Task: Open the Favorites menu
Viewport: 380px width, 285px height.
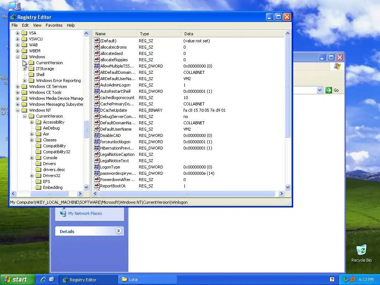Action: tap(54, 25)
